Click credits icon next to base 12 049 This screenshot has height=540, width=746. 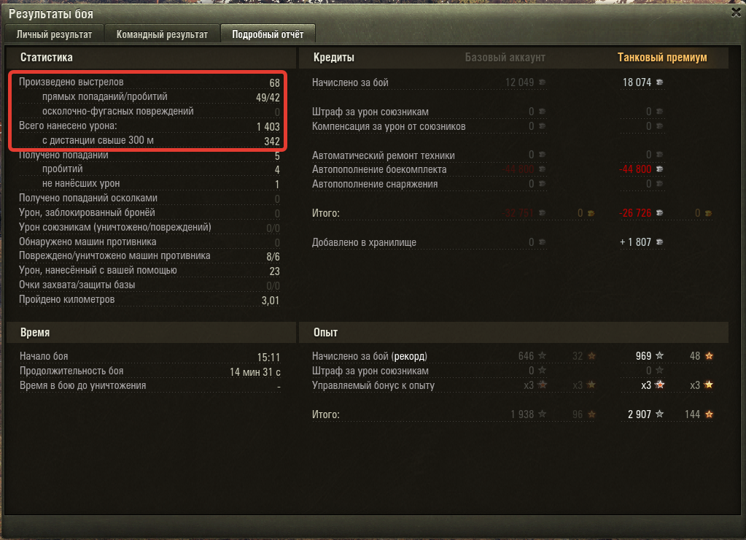[543, 82]
